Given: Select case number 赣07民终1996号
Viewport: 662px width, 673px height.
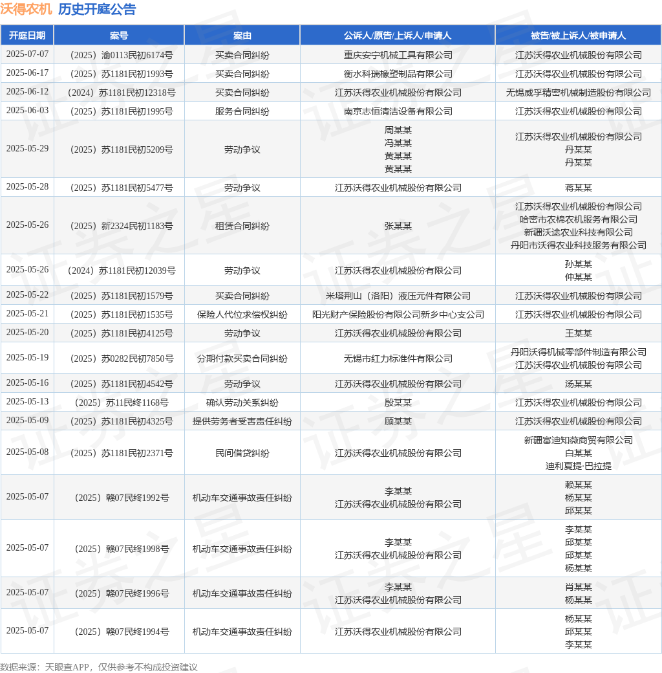Looking at the screenshot, I should [x=122, y=593].
